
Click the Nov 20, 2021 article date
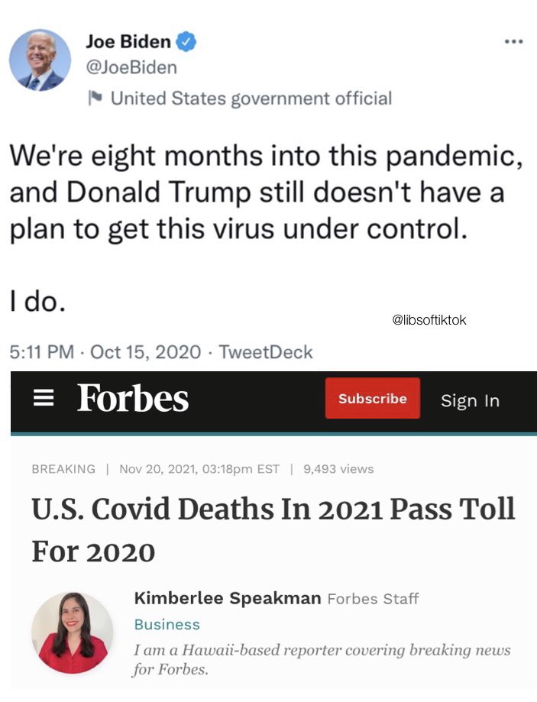coord(199,469)
